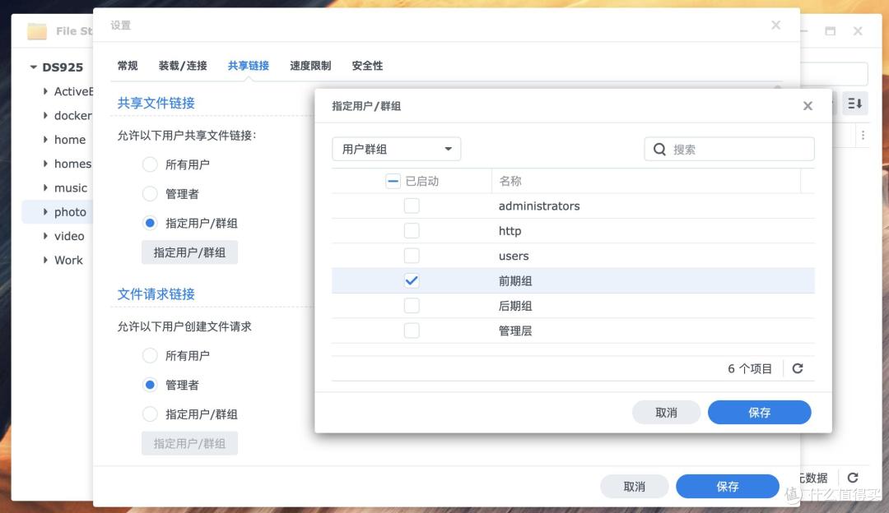Collapse the DS925 tree node
Screen dimensions: 889x513
pos(34,67)
